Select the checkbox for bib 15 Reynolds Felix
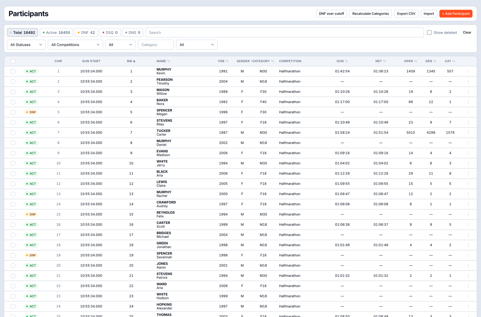The width and height of the screenshot is (481, 317). [x=13, y=214]
